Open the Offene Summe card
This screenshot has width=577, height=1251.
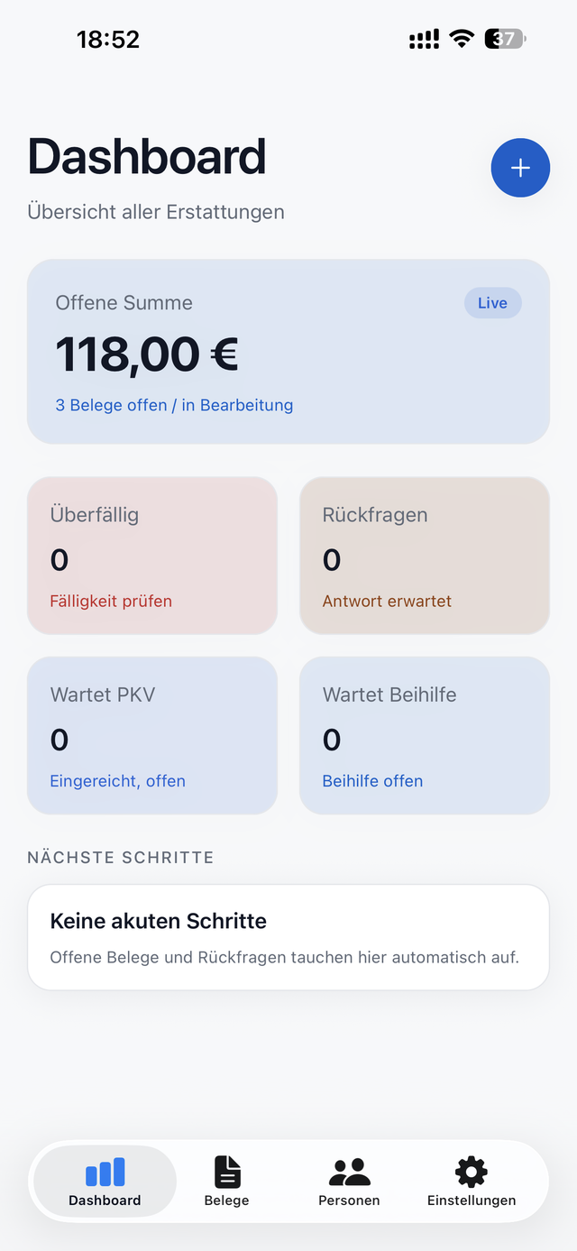pyautogui.click(x=288, y=352)
